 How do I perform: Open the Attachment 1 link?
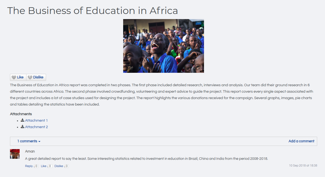point(36,121)
